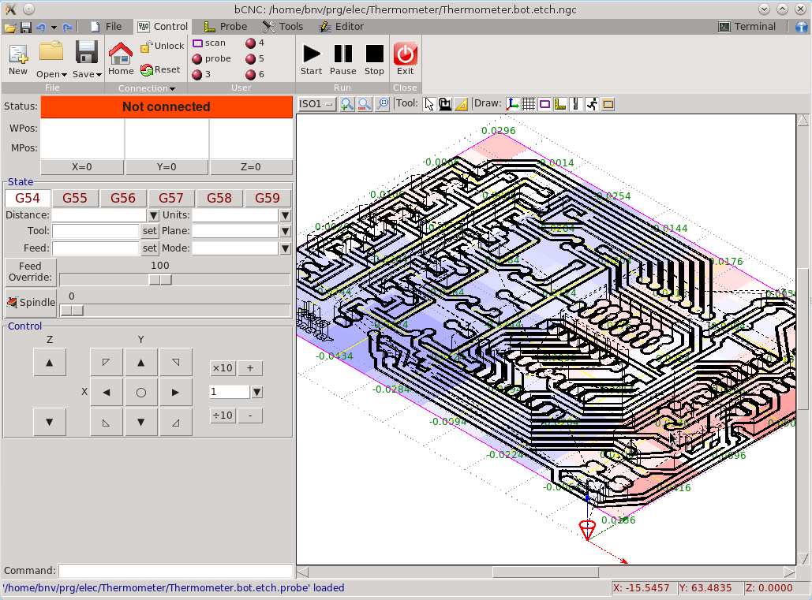
Task: Toggle the grid display in Draw toolbar
Action: coord(528,103)
